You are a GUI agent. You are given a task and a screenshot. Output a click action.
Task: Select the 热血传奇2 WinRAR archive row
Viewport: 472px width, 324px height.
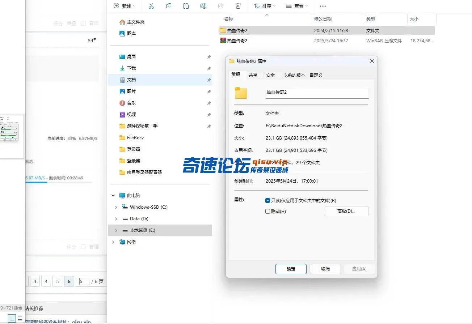point(326,41)
